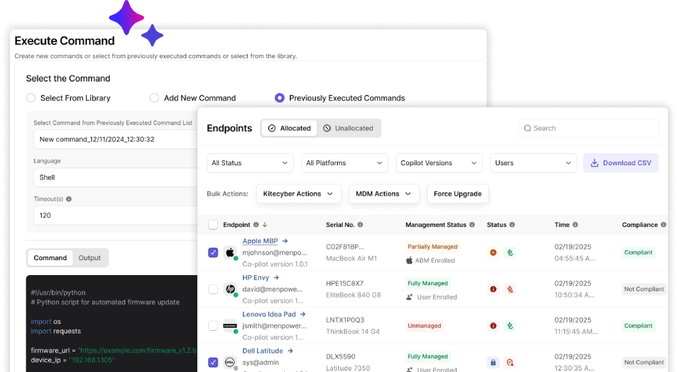Click the endpoints Search field

(x=589, y=128)
